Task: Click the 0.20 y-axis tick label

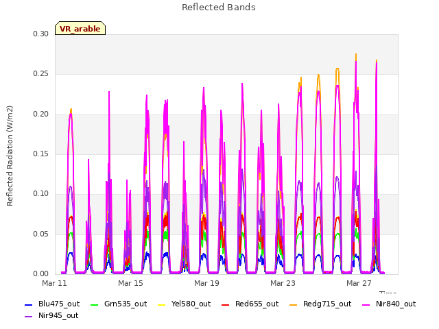Action: (41, 114)
